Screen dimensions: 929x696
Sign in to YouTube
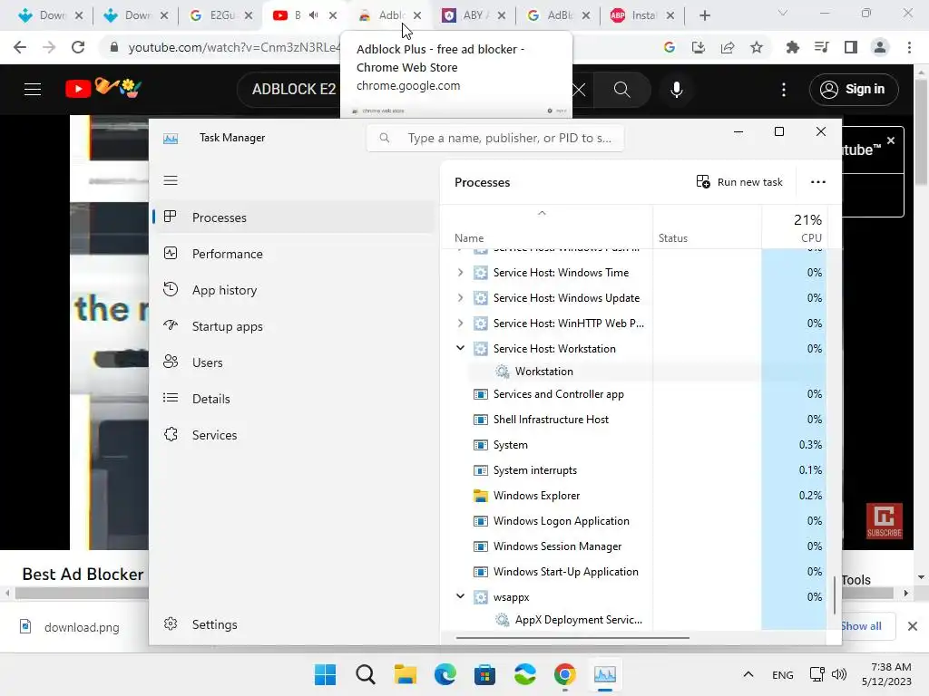click(x=854, y=90)
